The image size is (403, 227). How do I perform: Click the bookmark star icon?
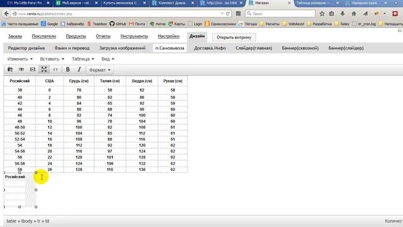[322, 14]
